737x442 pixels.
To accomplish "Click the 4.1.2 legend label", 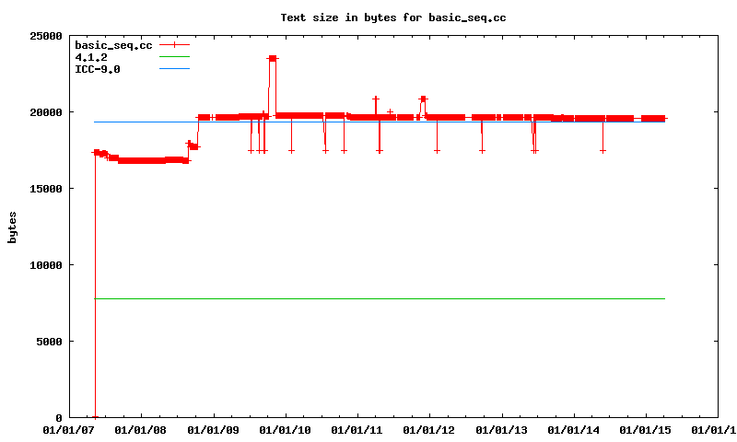I will point(91,56).
